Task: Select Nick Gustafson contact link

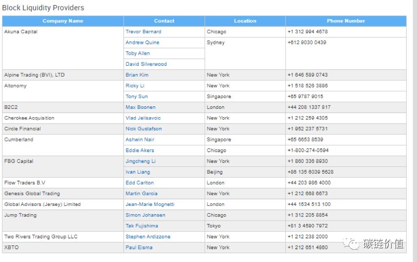Action: click(x=144, y=129)
